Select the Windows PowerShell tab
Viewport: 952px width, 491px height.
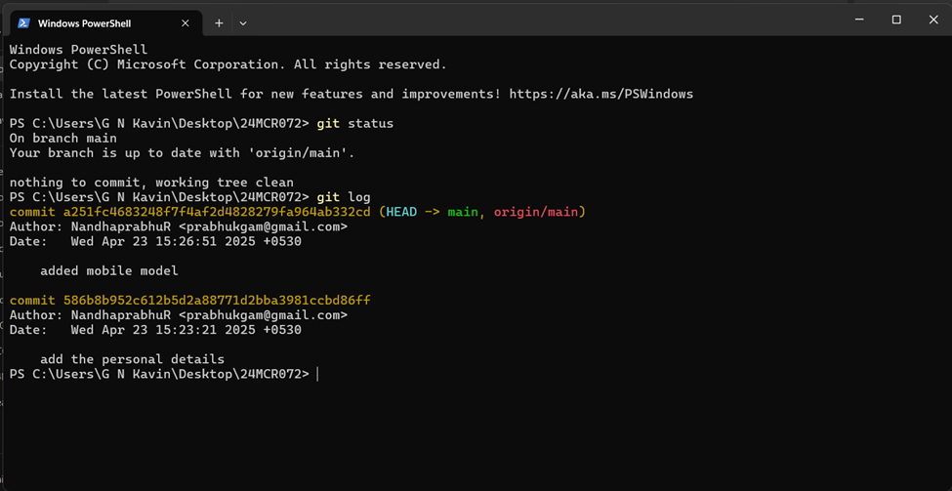[x=104, y=23]
